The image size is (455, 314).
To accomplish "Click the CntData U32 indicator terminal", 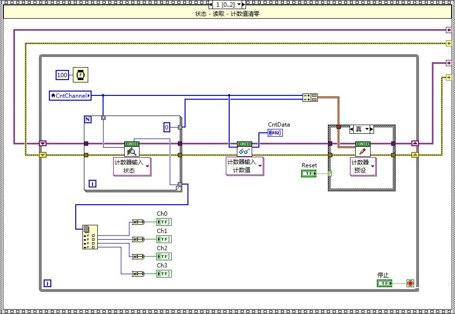I will pyautogui.click(x=275, y=132).
